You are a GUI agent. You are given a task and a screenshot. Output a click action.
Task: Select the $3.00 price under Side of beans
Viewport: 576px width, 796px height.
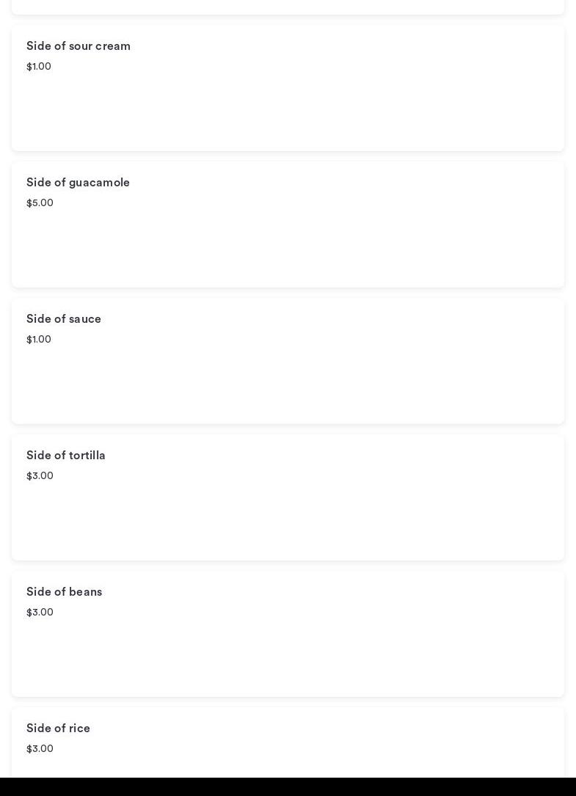[40, 613]
